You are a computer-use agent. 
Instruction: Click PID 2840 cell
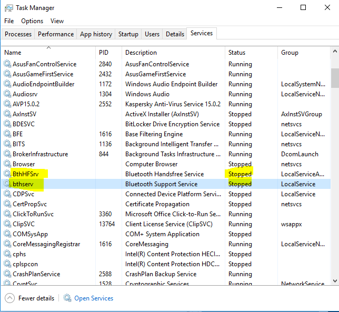click(x=105, y=64)
